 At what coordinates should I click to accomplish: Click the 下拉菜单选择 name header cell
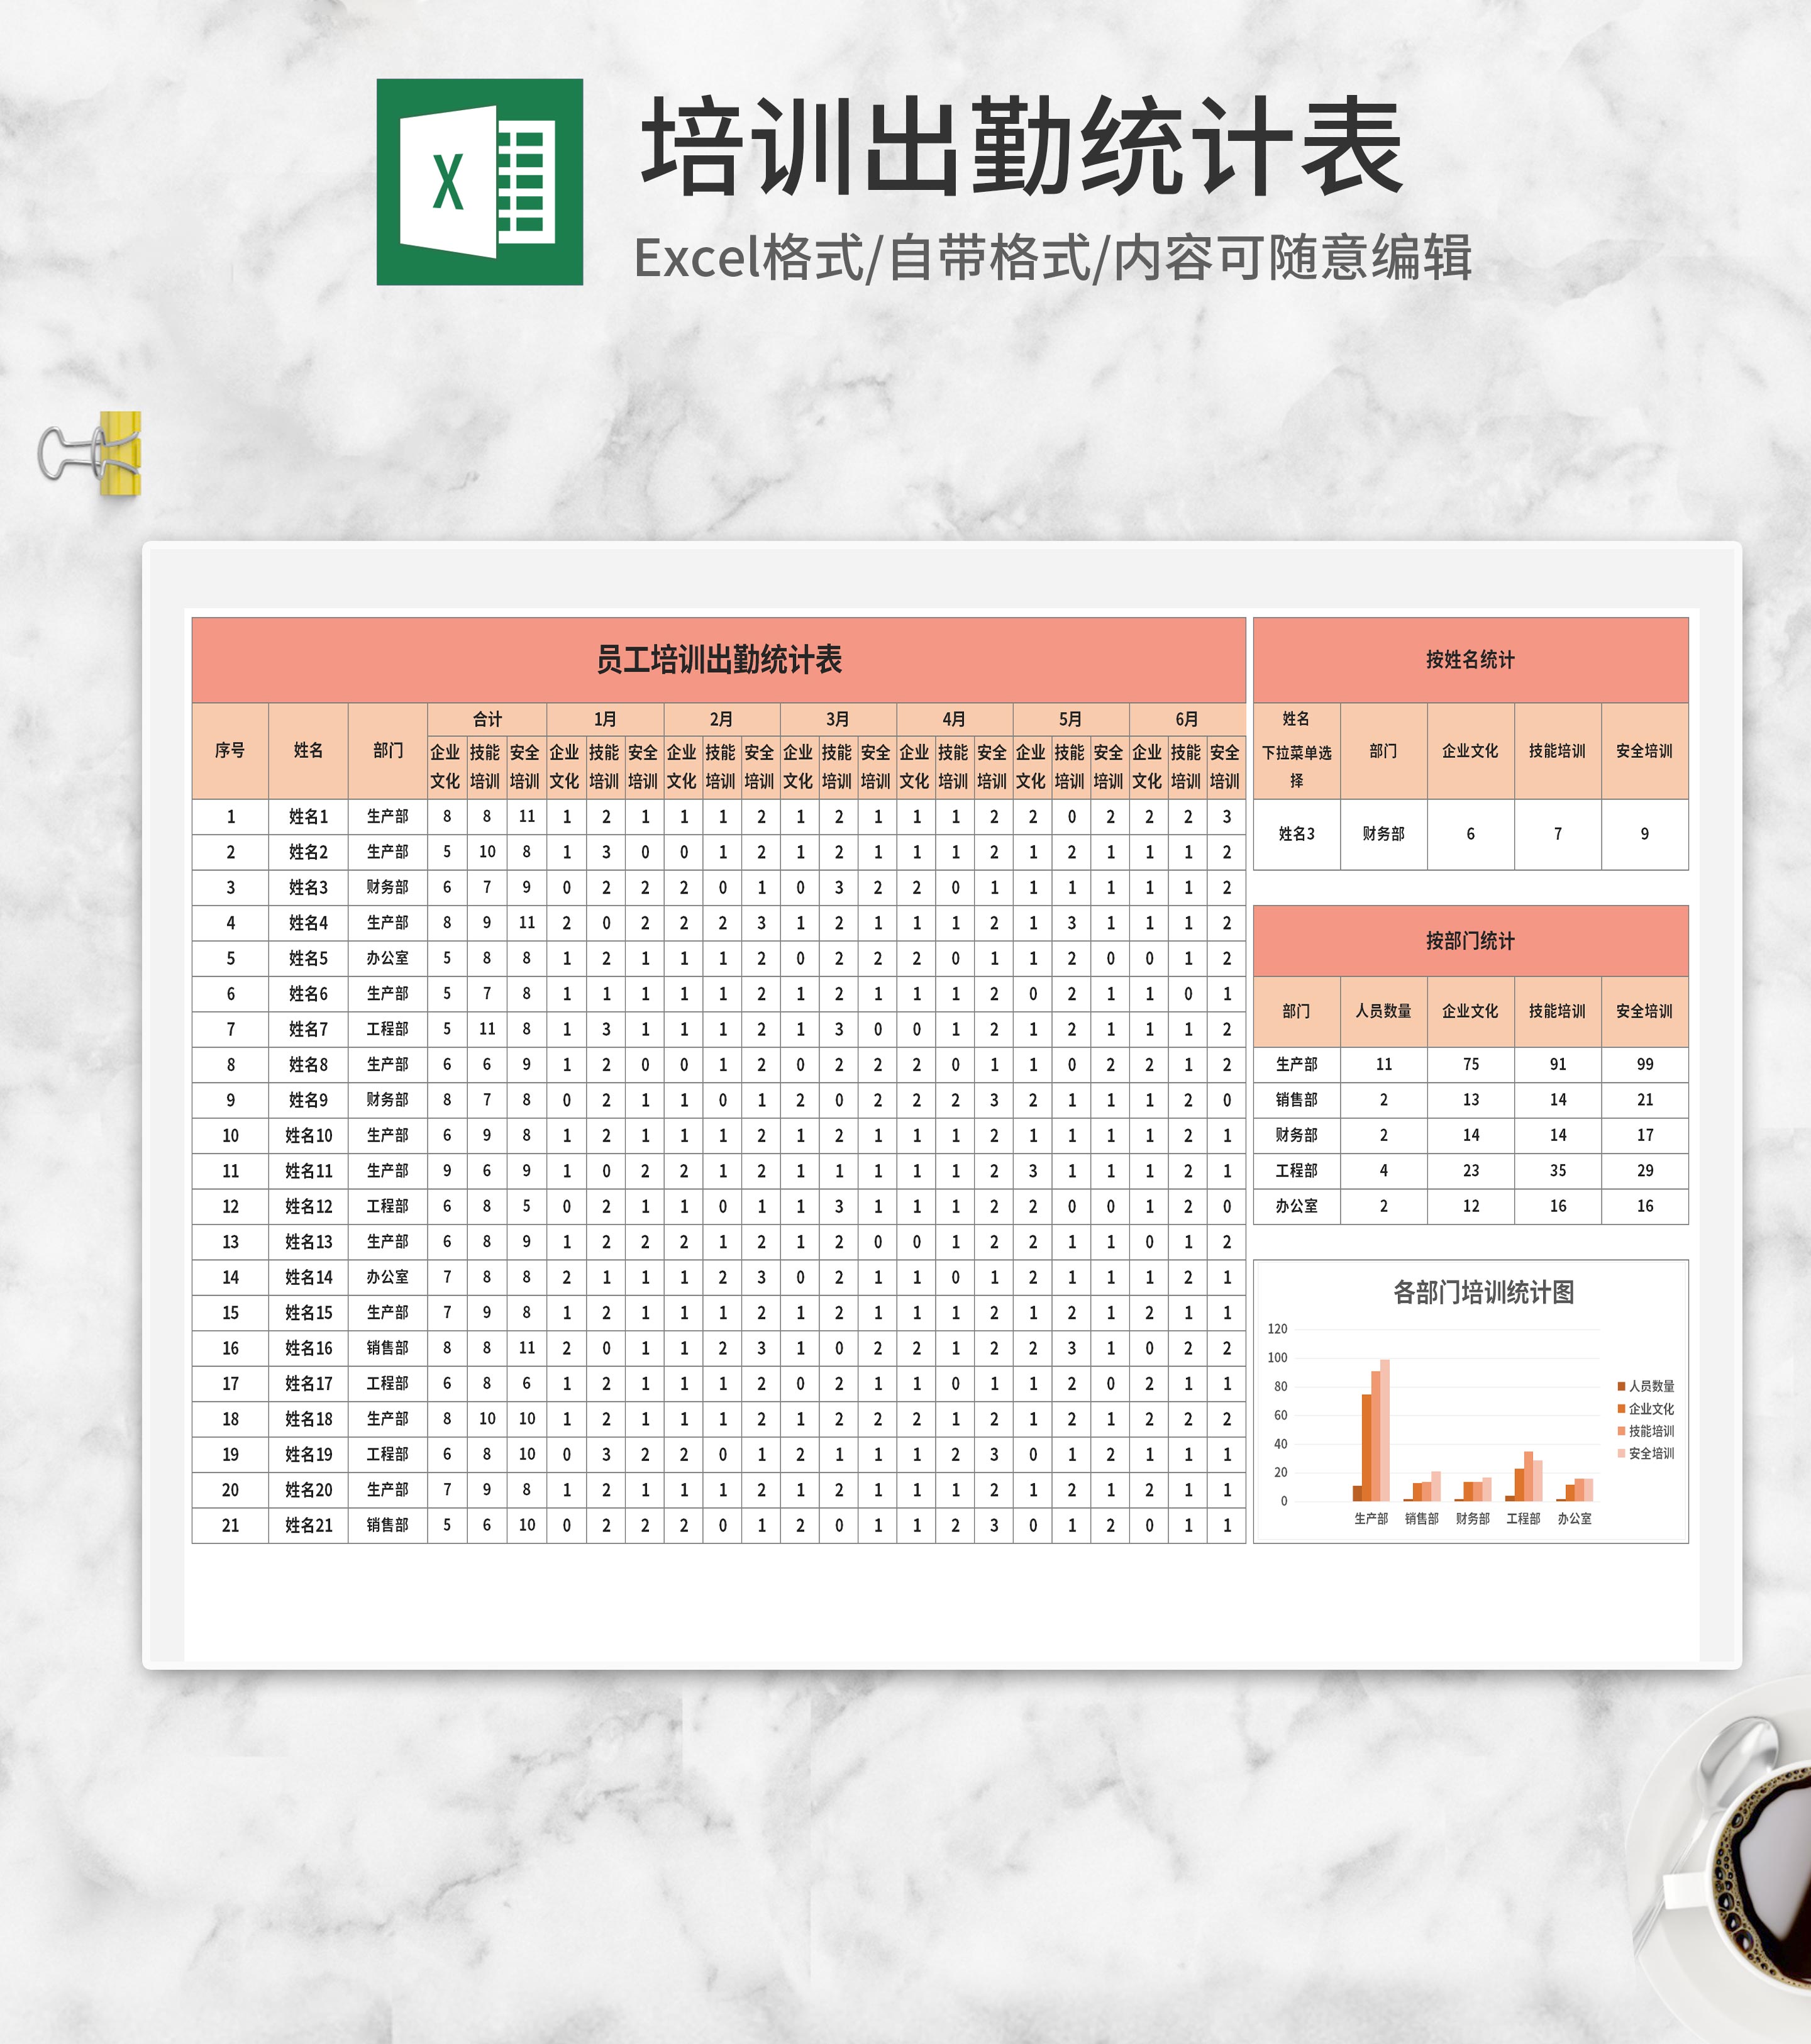pyautogui.click(x=1296, y=751)
